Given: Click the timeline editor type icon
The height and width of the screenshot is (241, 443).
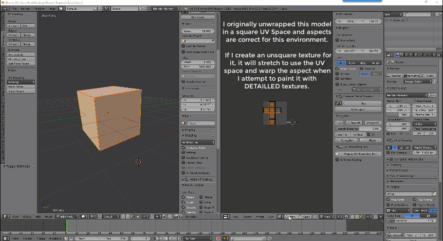Looking at the screenshot, I should (5, 239).
